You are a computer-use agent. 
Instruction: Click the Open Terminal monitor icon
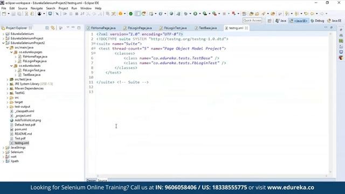point(50,13)
